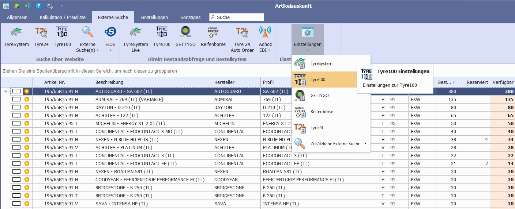Choose Reifenbörse in the settings dropdown menu
This screenshot has width=515, height=209.
pyautogui.click(x=331, y=112)
